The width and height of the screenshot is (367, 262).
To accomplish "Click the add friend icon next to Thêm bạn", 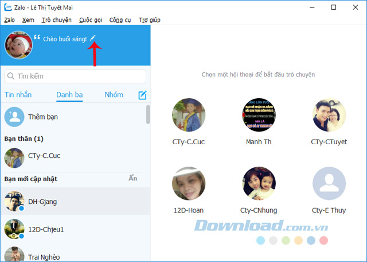I will pos(14,117).
